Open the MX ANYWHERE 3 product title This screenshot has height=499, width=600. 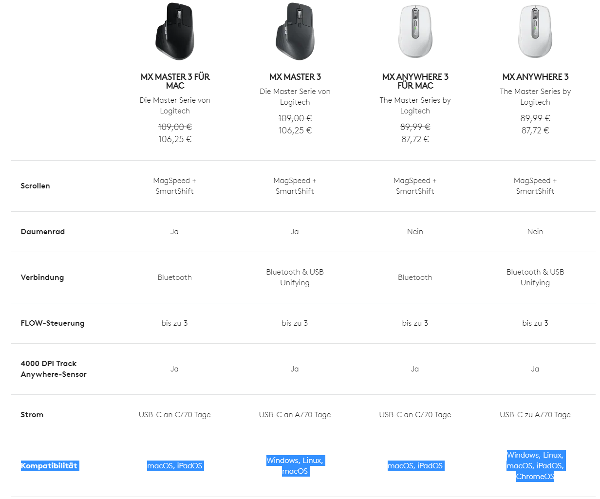(535, 76)
